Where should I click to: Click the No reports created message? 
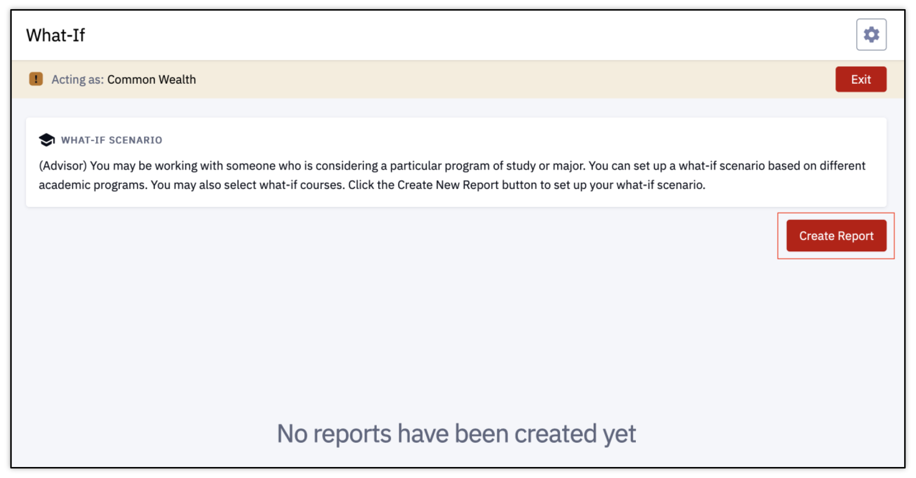(456, 434)
